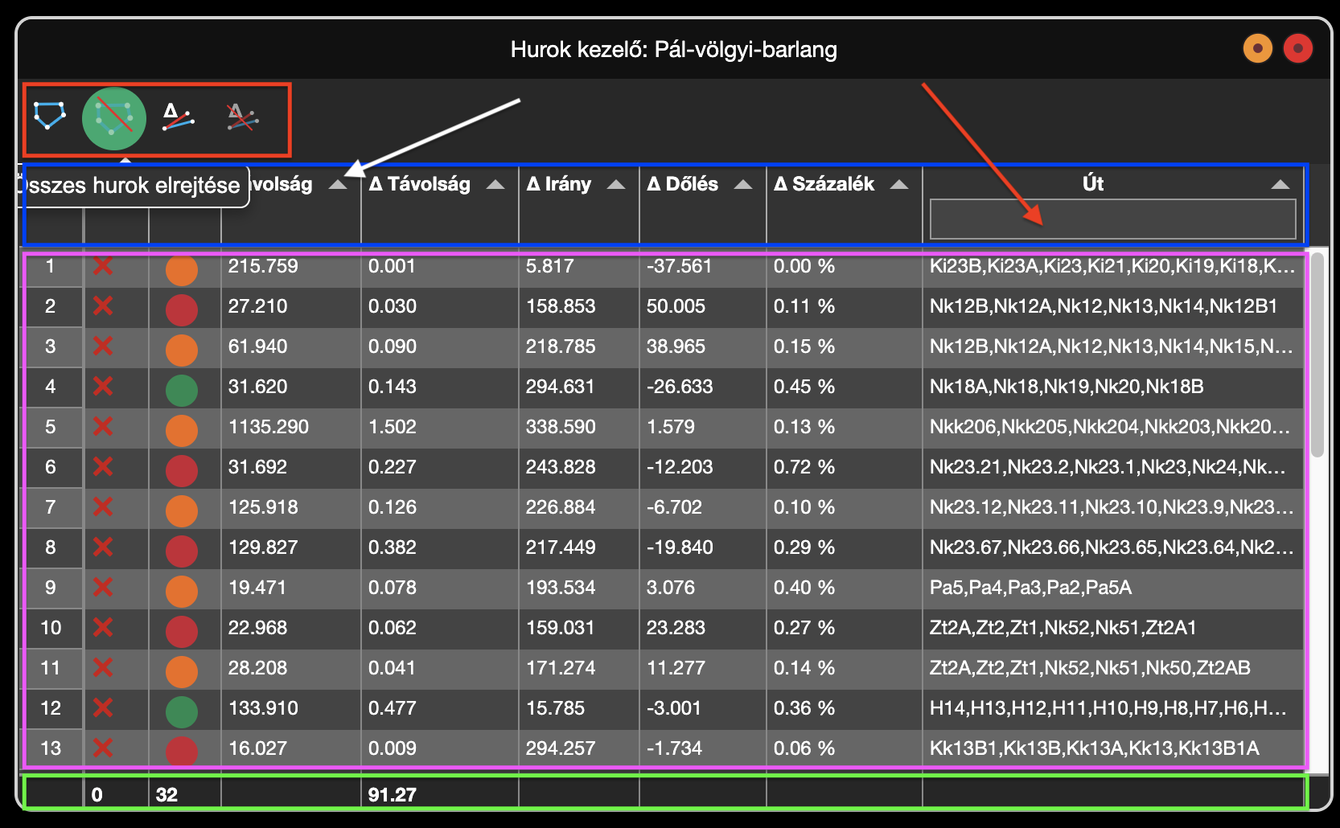Click the show all loops polygon icon

pos(50,117)
